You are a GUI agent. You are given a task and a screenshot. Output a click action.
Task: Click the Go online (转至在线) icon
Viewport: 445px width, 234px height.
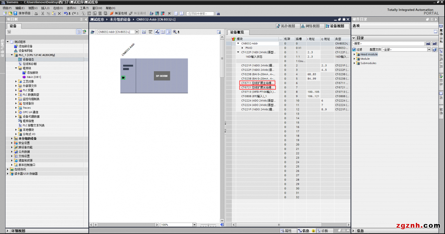tap(111, 13)
